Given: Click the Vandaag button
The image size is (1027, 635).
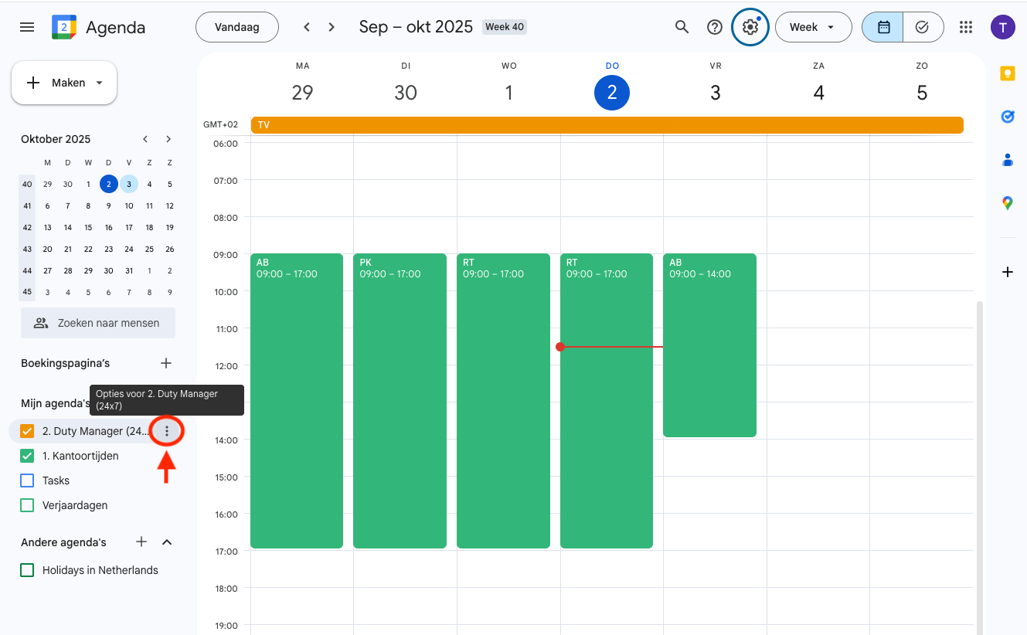Looking at the screenshot, I should pos(236,27).
